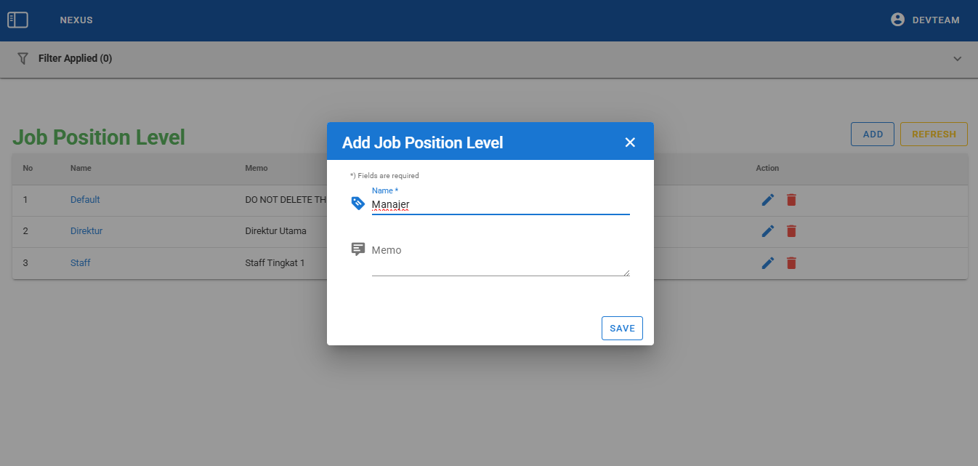Edit the Direktur row with pencil icon
The height and width of the screenshot is (466, 978).
768,231
